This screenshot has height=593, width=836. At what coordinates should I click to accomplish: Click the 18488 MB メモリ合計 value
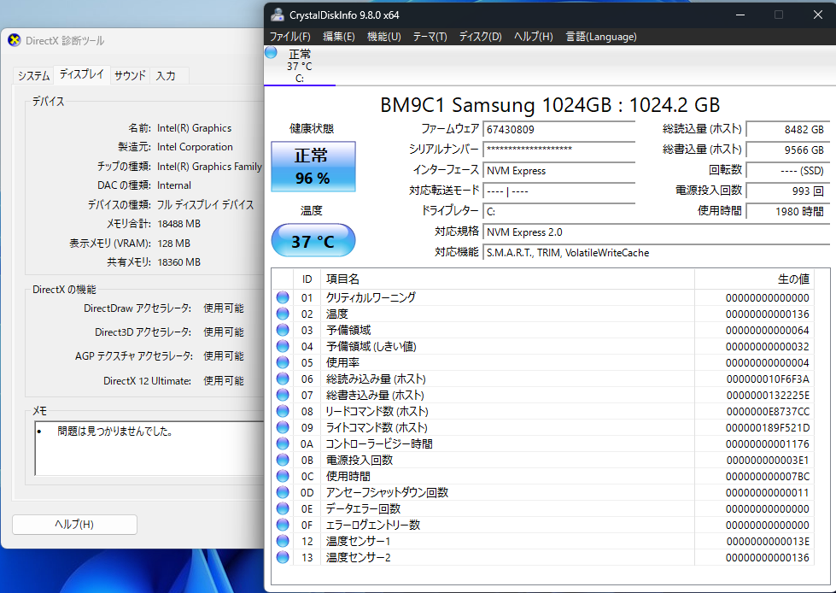coord(179,224)
